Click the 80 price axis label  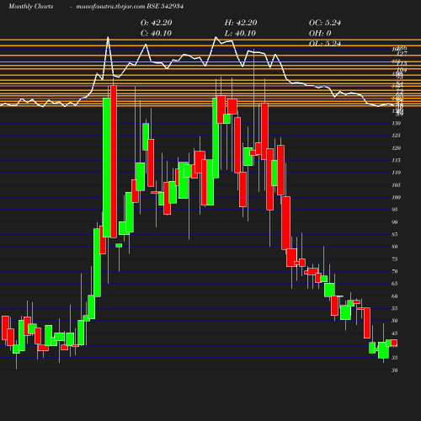tap(395, 247)
